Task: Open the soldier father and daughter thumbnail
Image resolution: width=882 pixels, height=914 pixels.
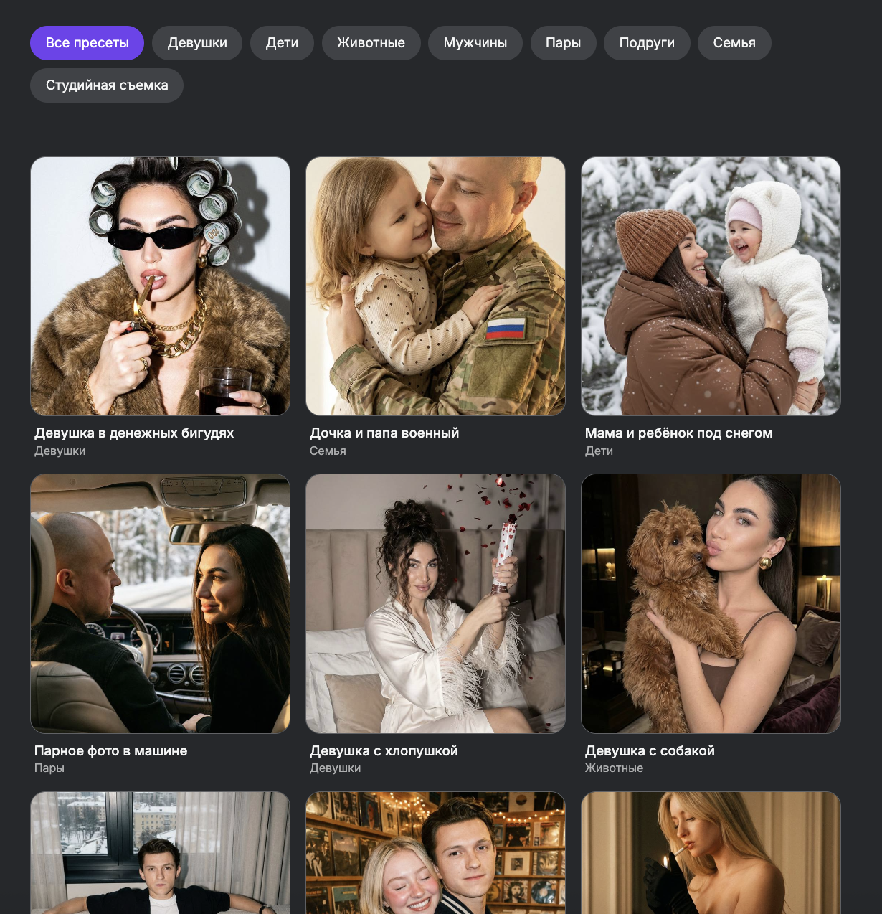Action: pyautogui.click(x=435, y=286)
